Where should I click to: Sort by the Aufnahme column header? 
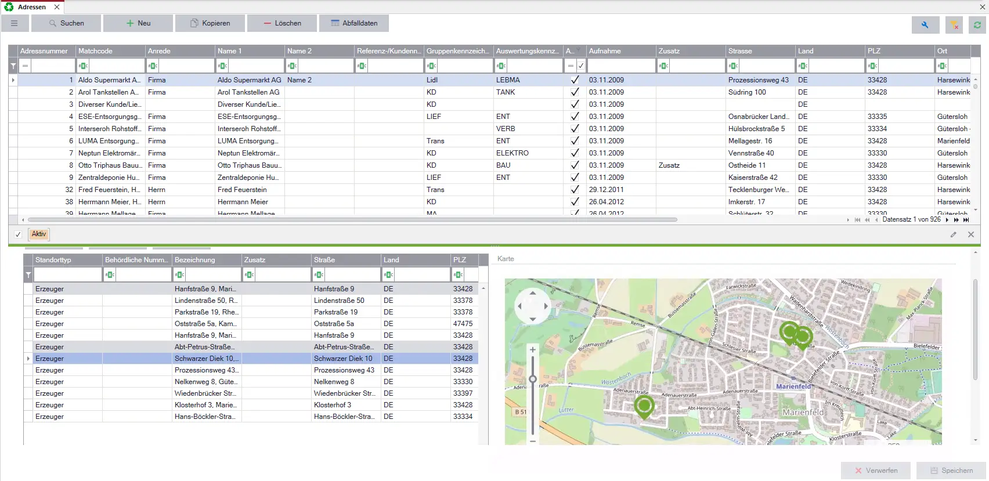pos(621,51)
